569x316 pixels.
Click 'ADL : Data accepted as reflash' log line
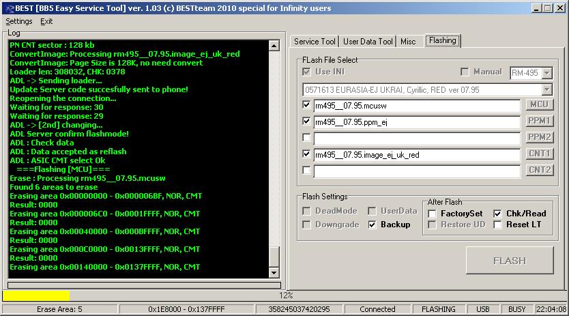[x=68, y=152]
